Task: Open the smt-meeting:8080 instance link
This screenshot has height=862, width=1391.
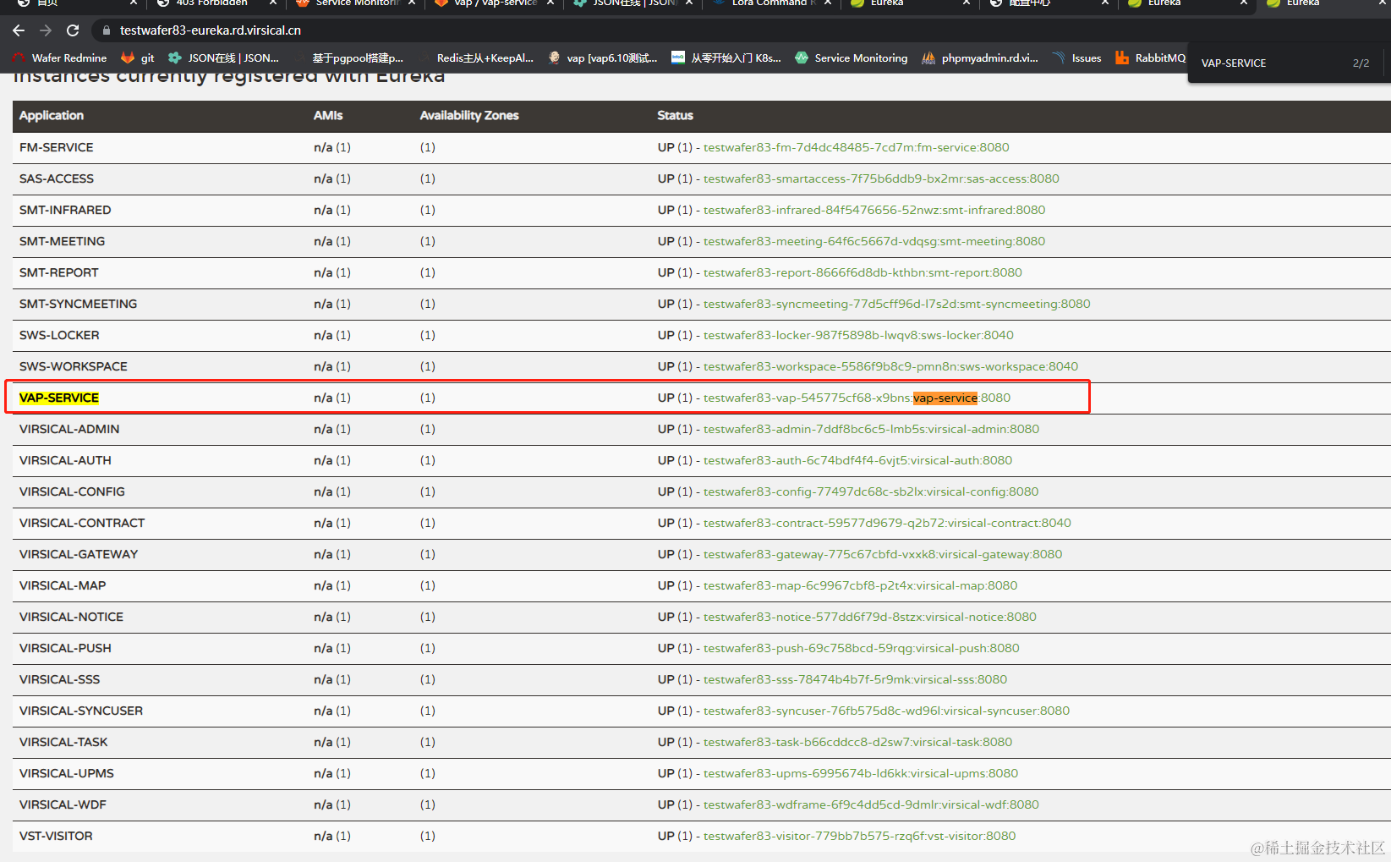Action: coord(874,241)
